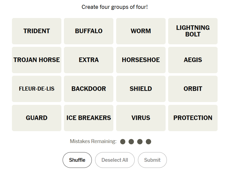Select the FLEUR-DE-LIS tile
This screenshot has height=179, width=229.
pyautogui.click(x=37, y=89)
